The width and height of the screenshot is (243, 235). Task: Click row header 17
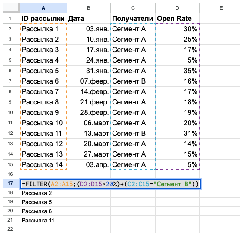pyautogui.click(x=10, y=184)
